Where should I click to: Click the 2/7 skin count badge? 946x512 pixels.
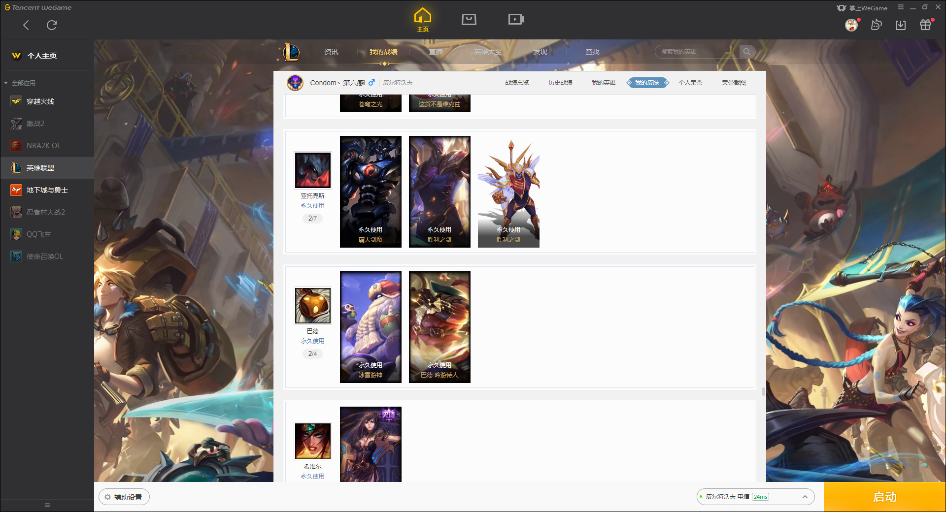pos(312,218)
